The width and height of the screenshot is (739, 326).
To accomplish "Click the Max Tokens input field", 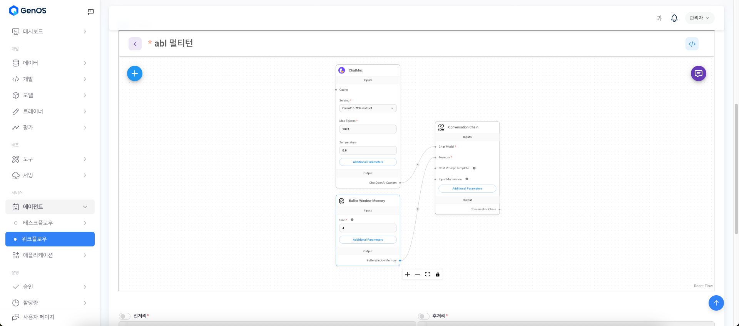I will point(368,130).
